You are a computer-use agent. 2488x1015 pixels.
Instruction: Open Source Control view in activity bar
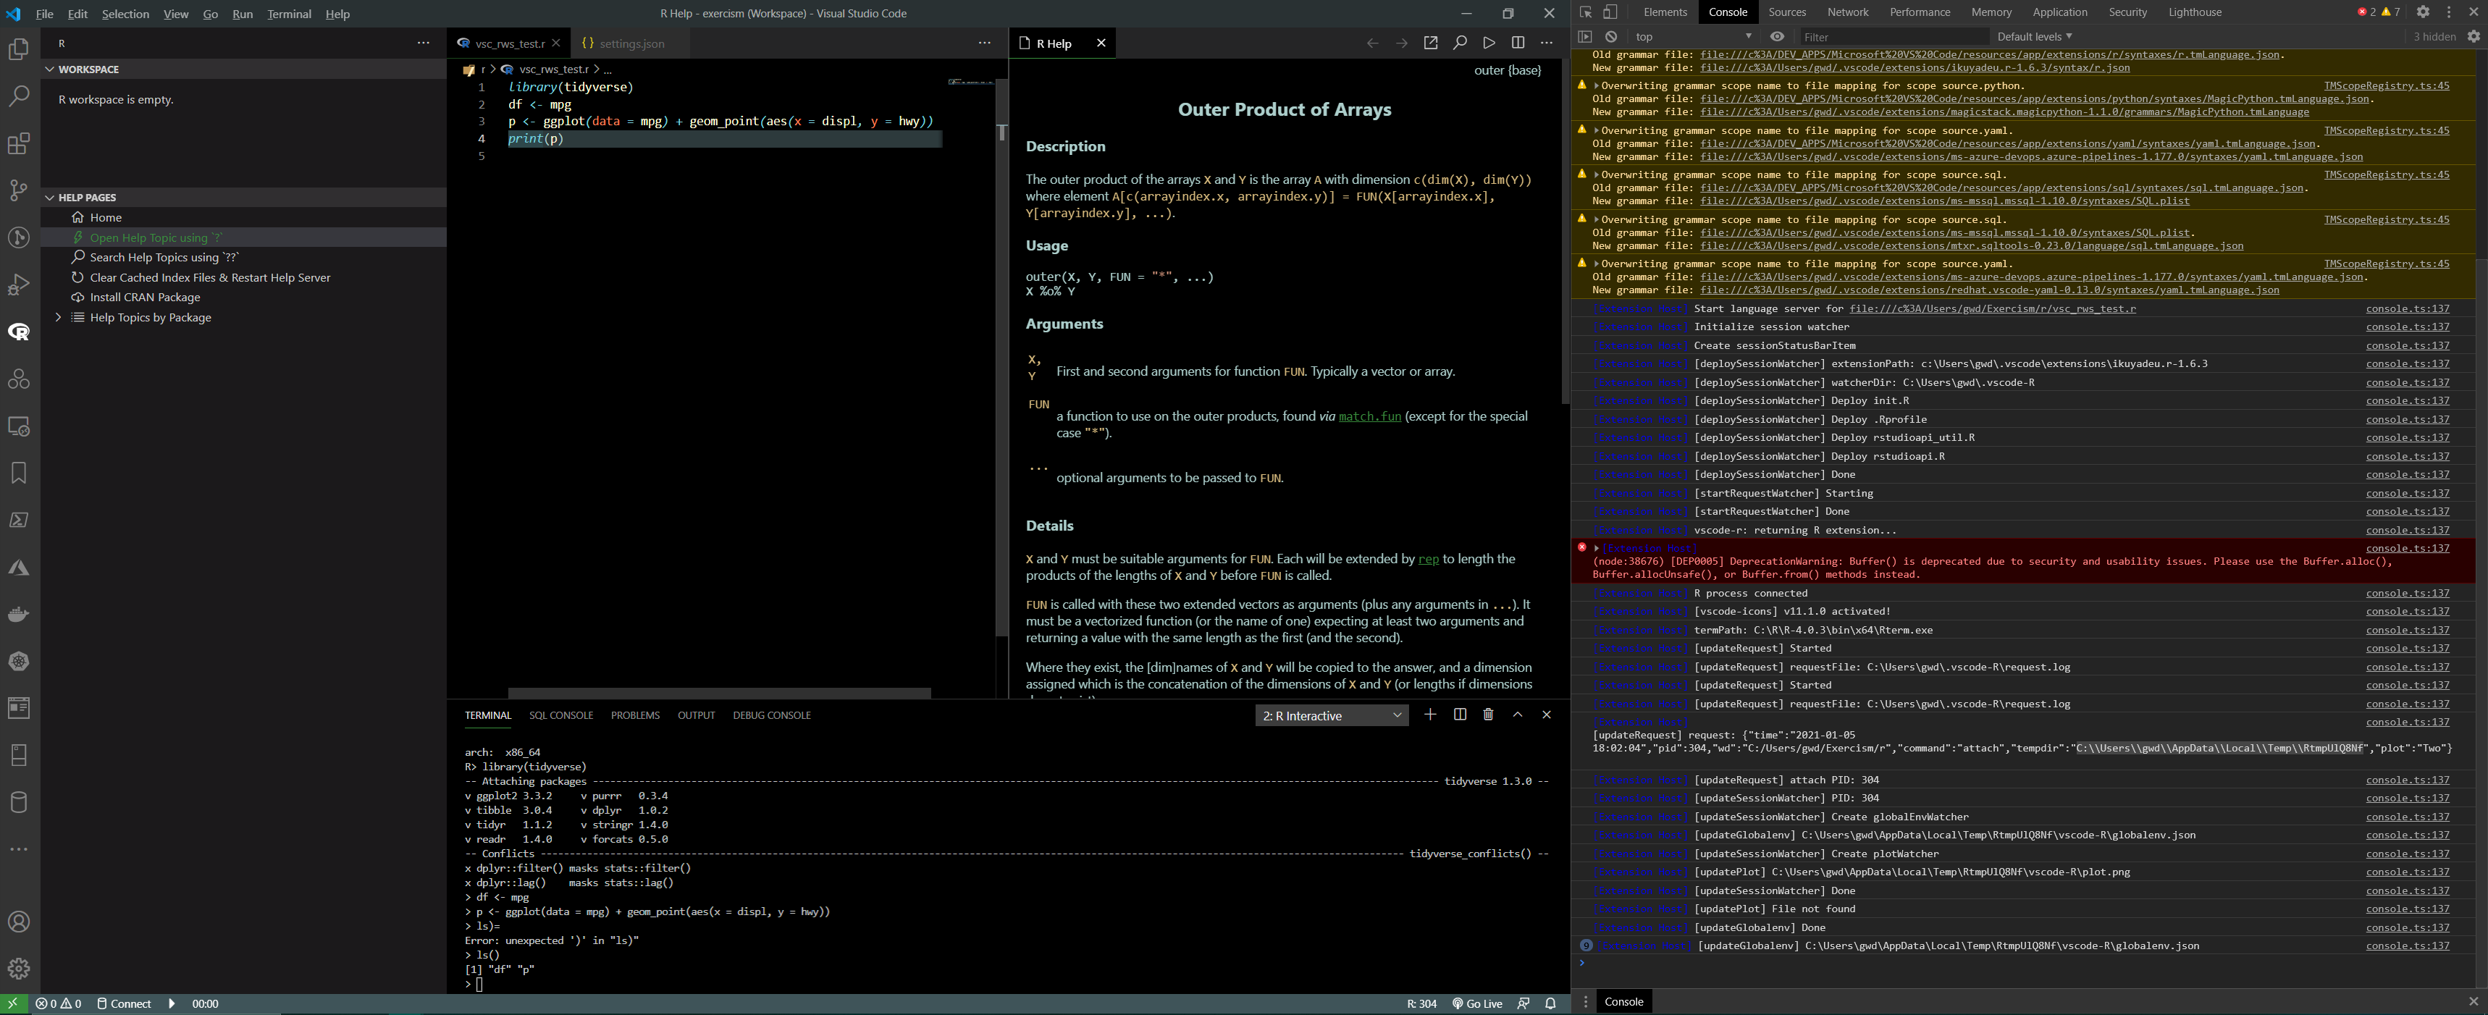point(18,190)
